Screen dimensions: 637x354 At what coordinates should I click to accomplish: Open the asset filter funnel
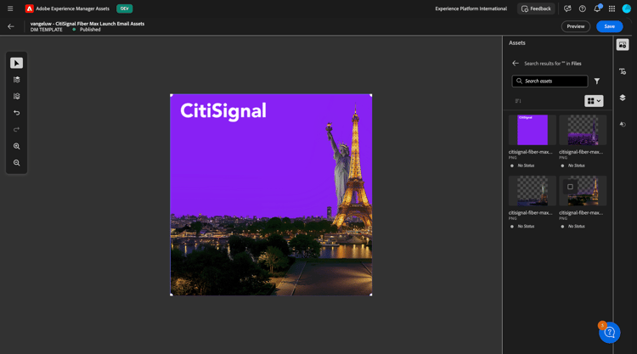597,81
